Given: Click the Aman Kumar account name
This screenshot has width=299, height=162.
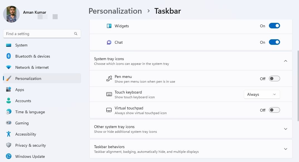Looking at the screenshot, I should point(35,12).
